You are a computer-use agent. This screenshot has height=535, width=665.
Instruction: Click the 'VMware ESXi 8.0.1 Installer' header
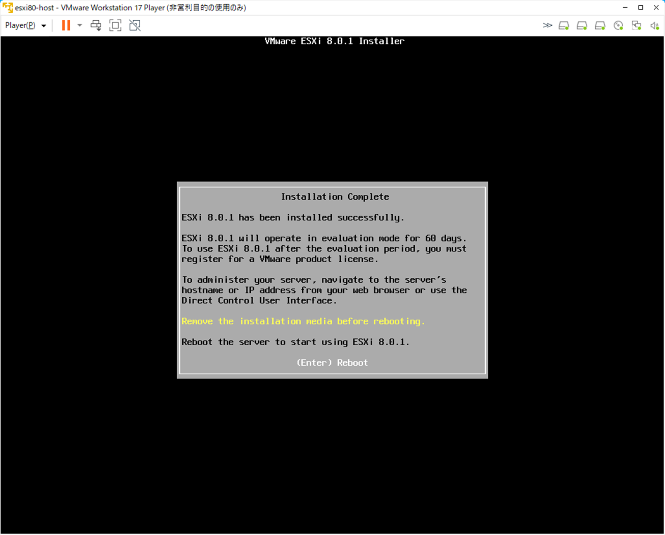point(335,41)
